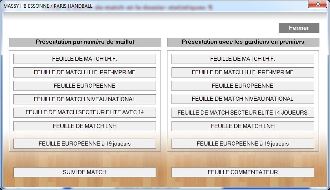
Task: Select FEUILLE DE MATCH LNH in gardiens column
Action: click(243, 126)
